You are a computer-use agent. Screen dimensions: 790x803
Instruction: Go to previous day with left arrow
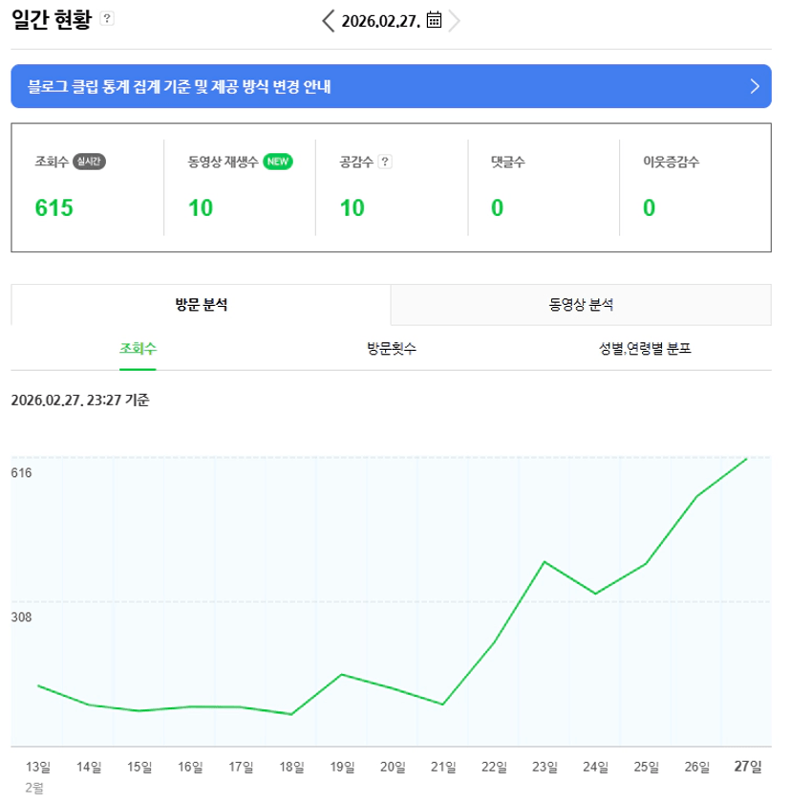tap(329, 20)
